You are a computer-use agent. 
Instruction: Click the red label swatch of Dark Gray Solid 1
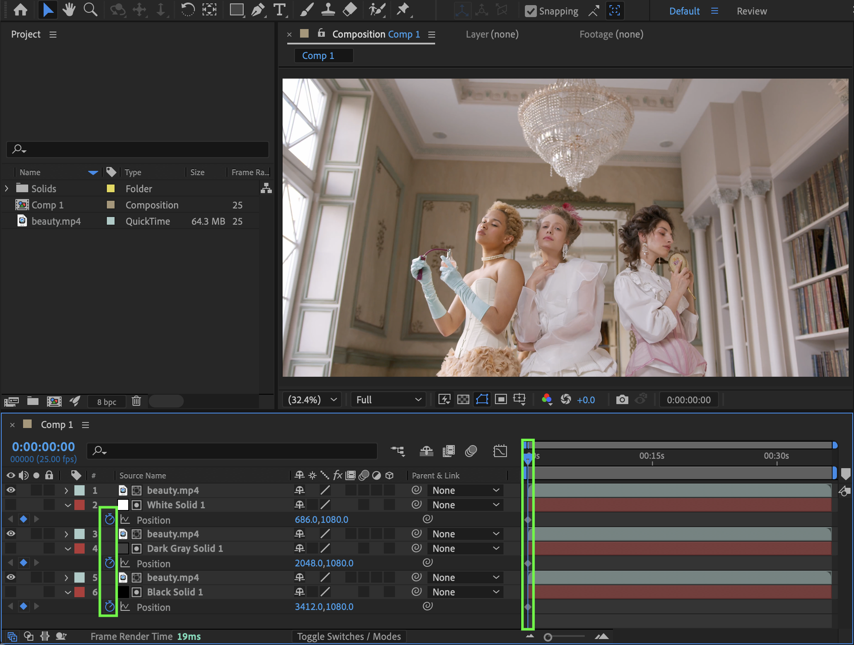point(80,548)
